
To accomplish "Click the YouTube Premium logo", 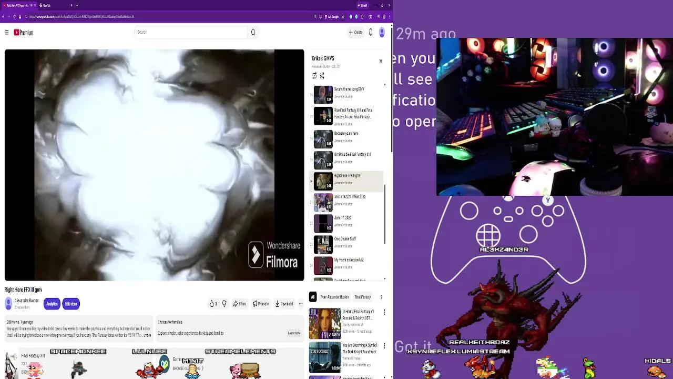I will click(x=23, y=32).
